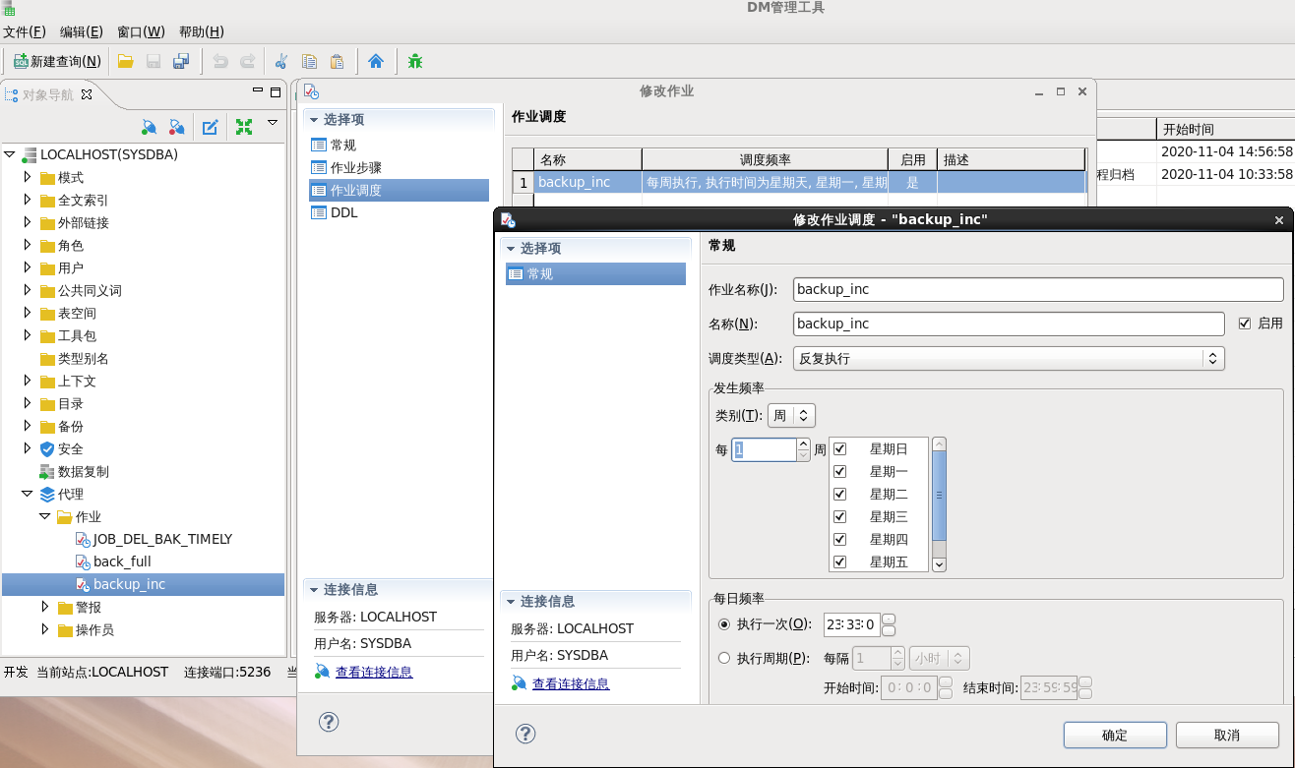Open the 调度类型 dropdown showing 反复执行
The width and height of the screenshot is (1295, 768).
[x=1212, y=358]
